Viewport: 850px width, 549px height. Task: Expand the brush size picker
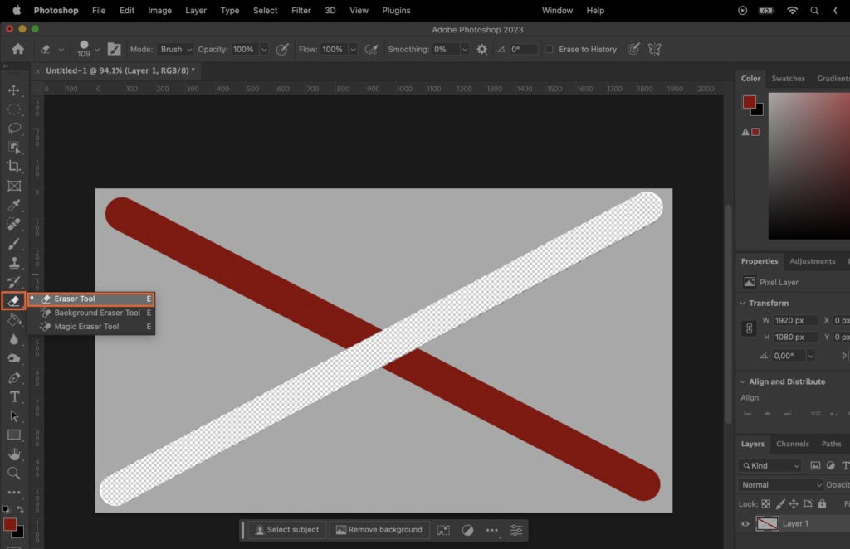click(98, 49)
